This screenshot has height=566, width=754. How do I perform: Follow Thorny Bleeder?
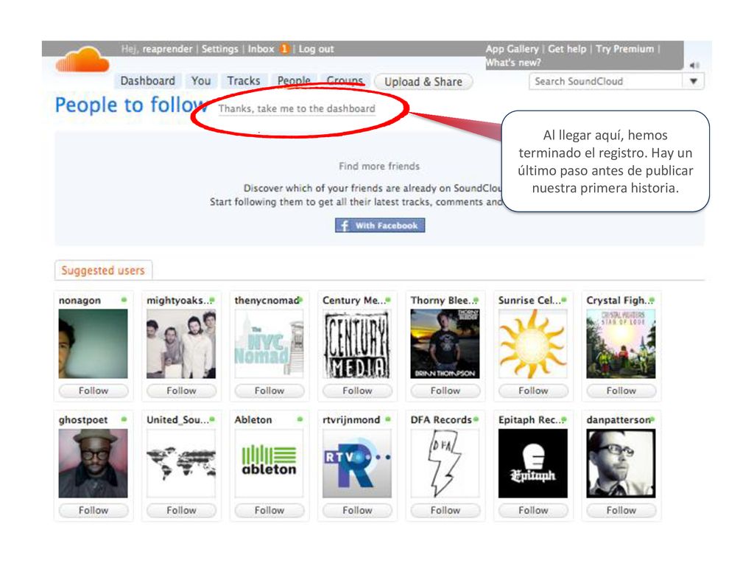coord(445,391)
